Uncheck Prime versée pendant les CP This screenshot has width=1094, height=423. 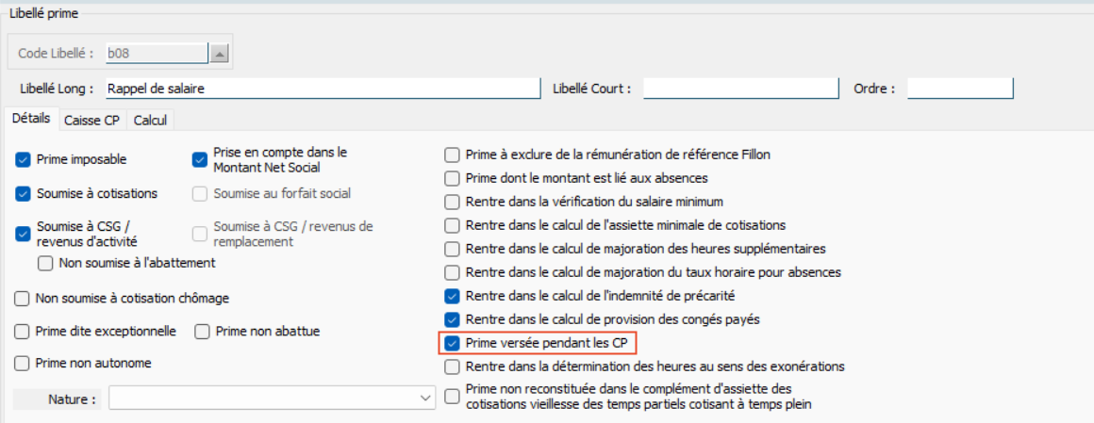point(453,343)
